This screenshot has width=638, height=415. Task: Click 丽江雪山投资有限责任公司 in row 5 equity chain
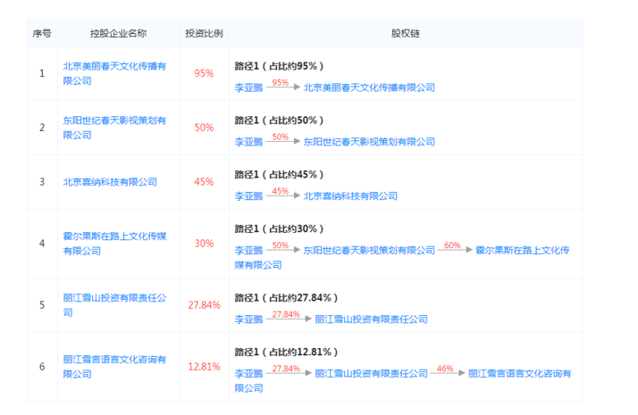[371, 320]
